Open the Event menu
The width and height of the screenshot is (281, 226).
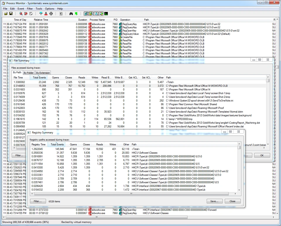[20, 8]
